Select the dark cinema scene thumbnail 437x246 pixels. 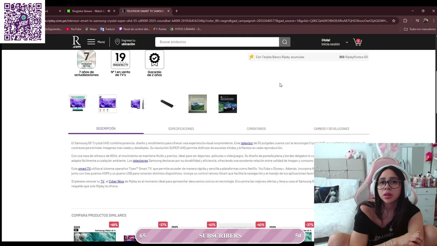(228, 104)
